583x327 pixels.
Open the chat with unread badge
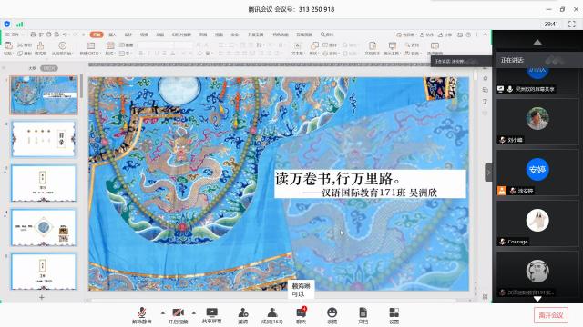click(x=302, y=315)
